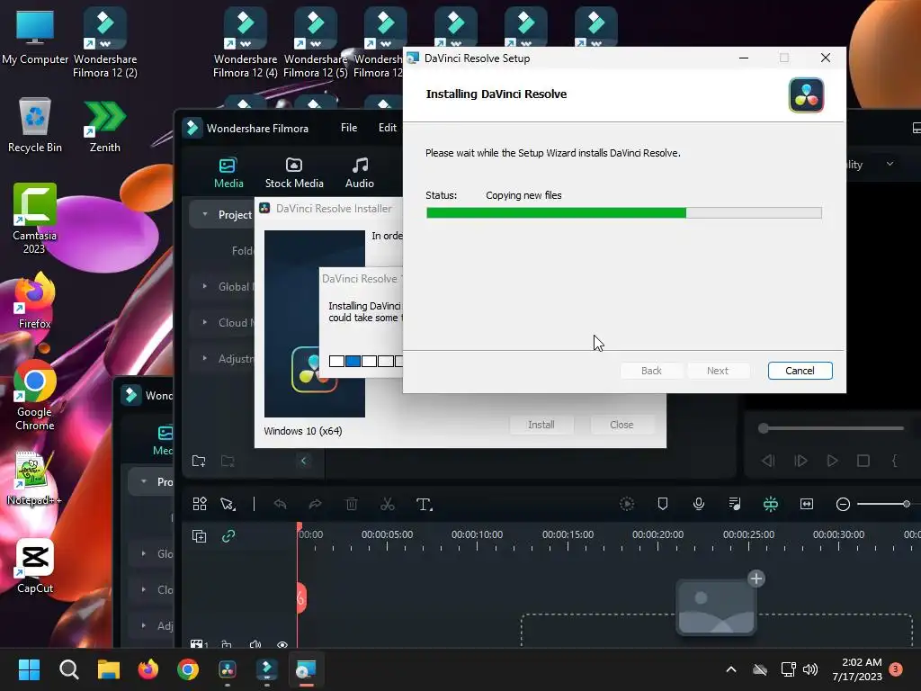Click Close in DaVinci Resolve Installer
The height and width of the screenshot is (691, 921).
[x=621, y=425]
